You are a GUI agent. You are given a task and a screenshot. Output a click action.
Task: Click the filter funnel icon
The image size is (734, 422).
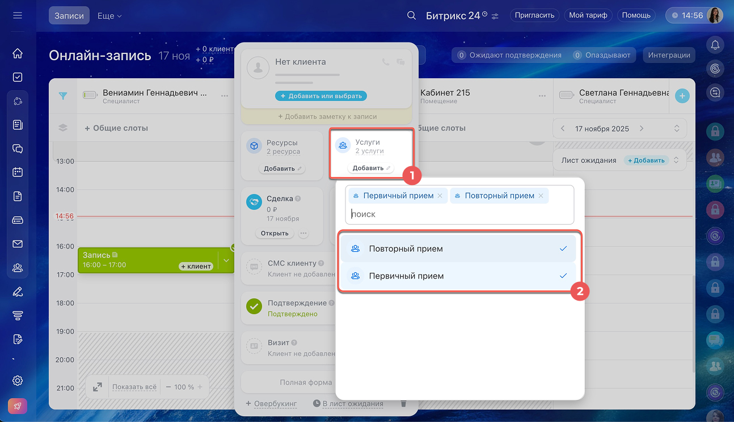(x=63, y=96)
